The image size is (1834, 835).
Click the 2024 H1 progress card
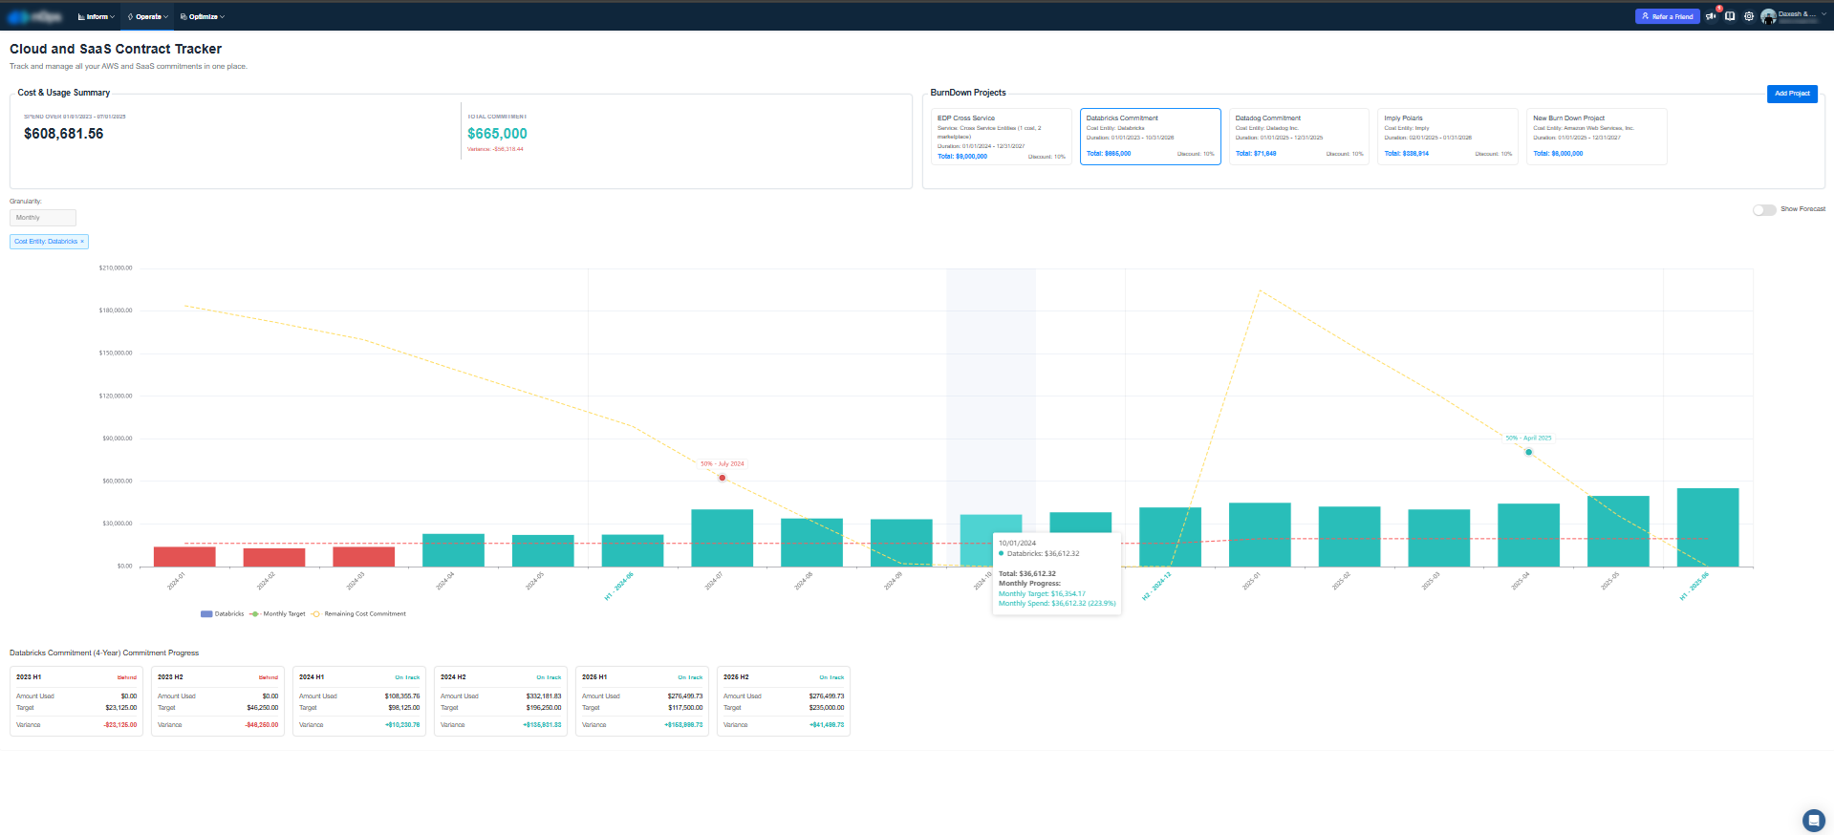[359, 701]
